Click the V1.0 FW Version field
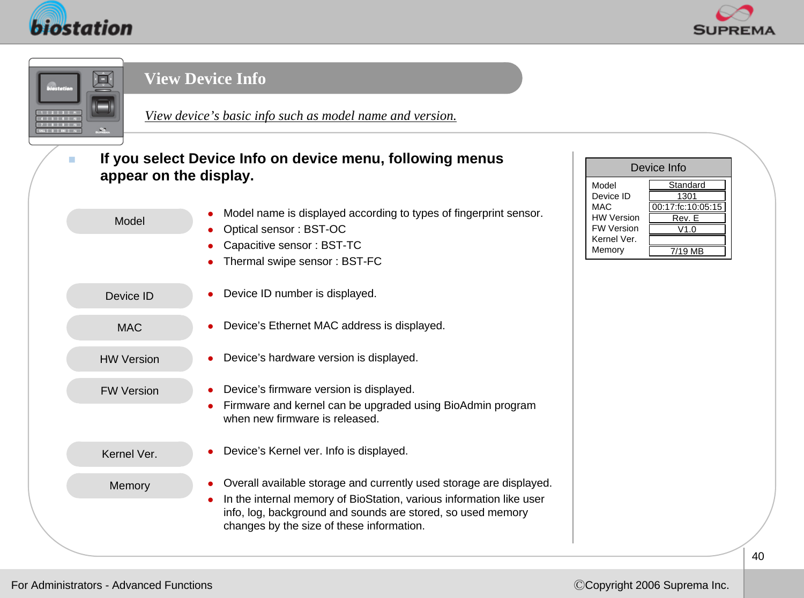804x598 pixels. 687,229
